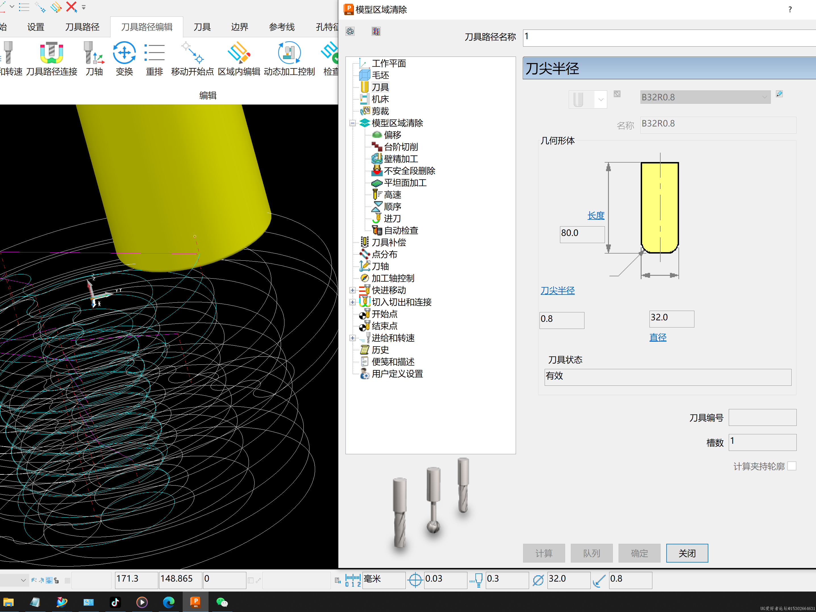Switch to the Boundary (边界) ribbon tab
This screenshot has width=816, height=612.
[240, 27]
